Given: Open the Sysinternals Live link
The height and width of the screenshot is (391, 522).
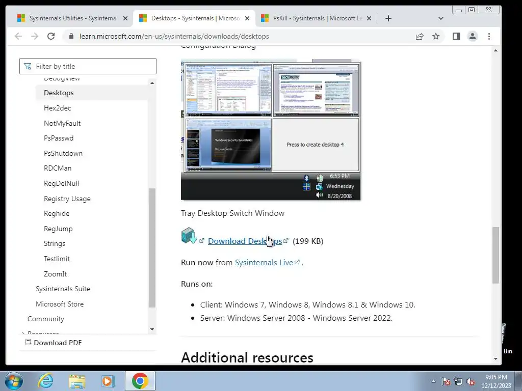Looking at the screenshot, I should (264, 262).
